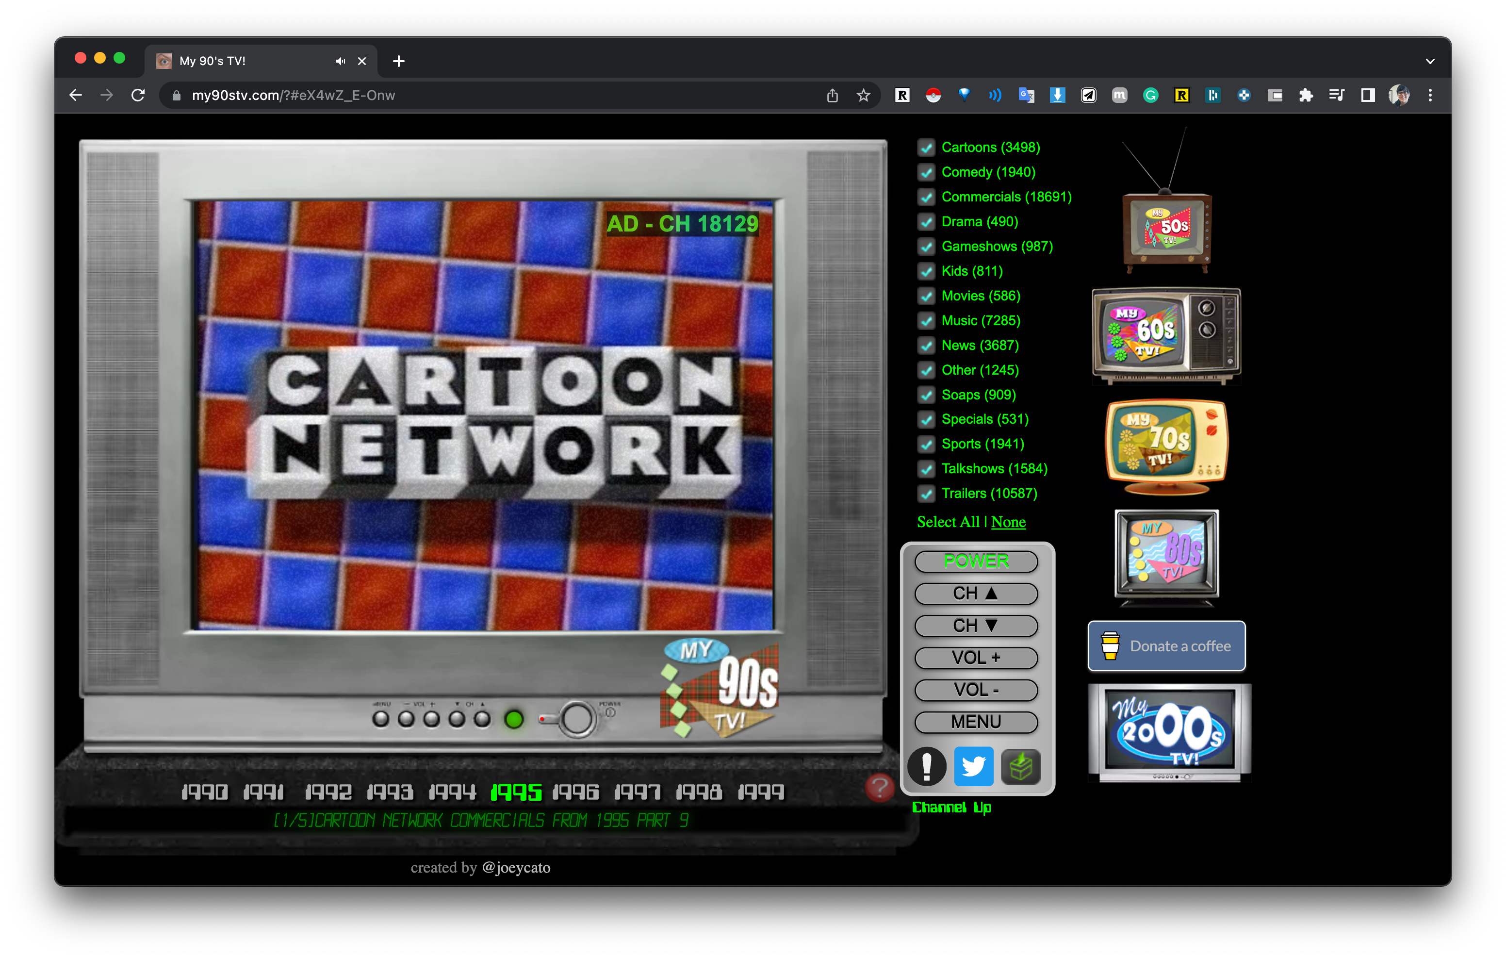This screenshot has height=958, width=1506.
Task: Click the coffee cup donate icon
Action: coord(1110,646)
